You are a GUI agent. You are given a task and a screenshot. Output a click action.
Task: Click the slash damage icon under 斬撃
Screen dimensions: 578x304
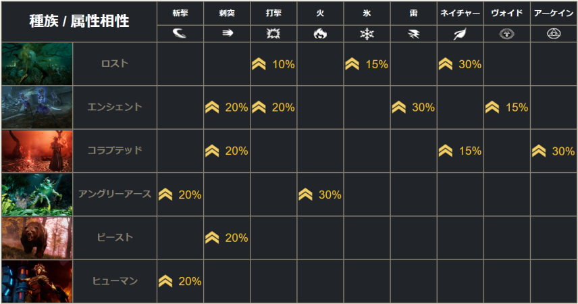click(180, 34)
